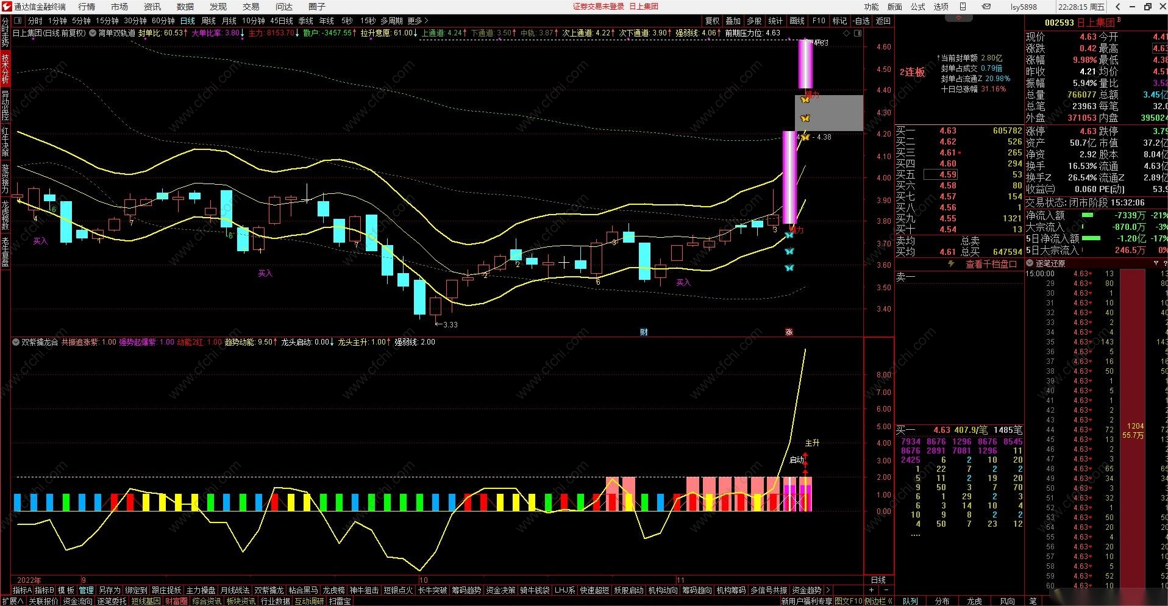Toggle 复权 price adjustment
Viewport: 1168px width, 606px height.
[x=712, y=21]
